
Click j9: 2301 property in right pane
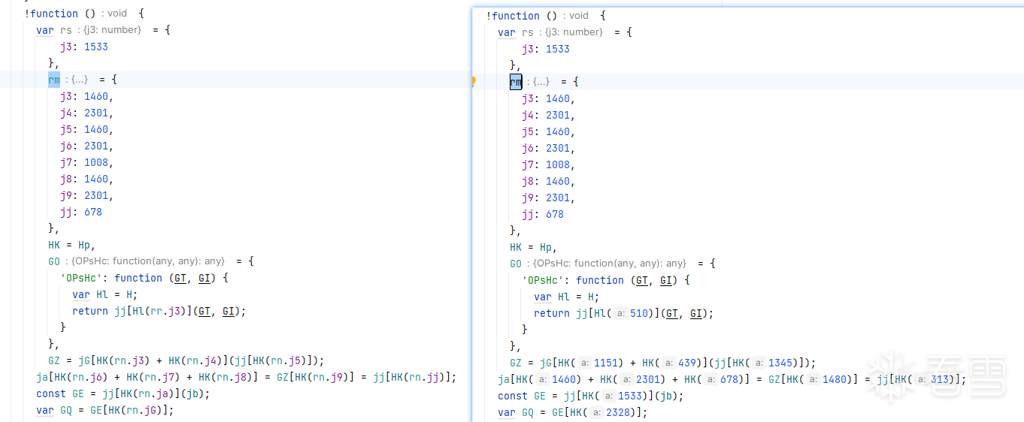tap(549, 197)
